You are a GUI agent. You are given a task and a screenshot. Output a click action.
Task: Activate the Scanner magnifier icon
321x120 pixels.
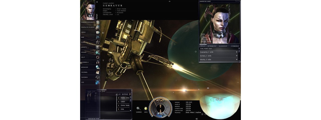(x=139, y=109)
